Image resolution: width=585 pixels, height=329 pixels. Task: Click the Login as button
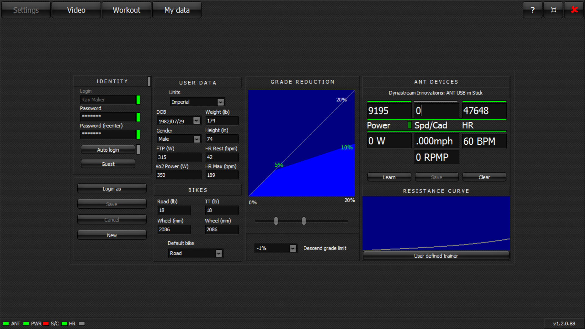coord(112,189)
